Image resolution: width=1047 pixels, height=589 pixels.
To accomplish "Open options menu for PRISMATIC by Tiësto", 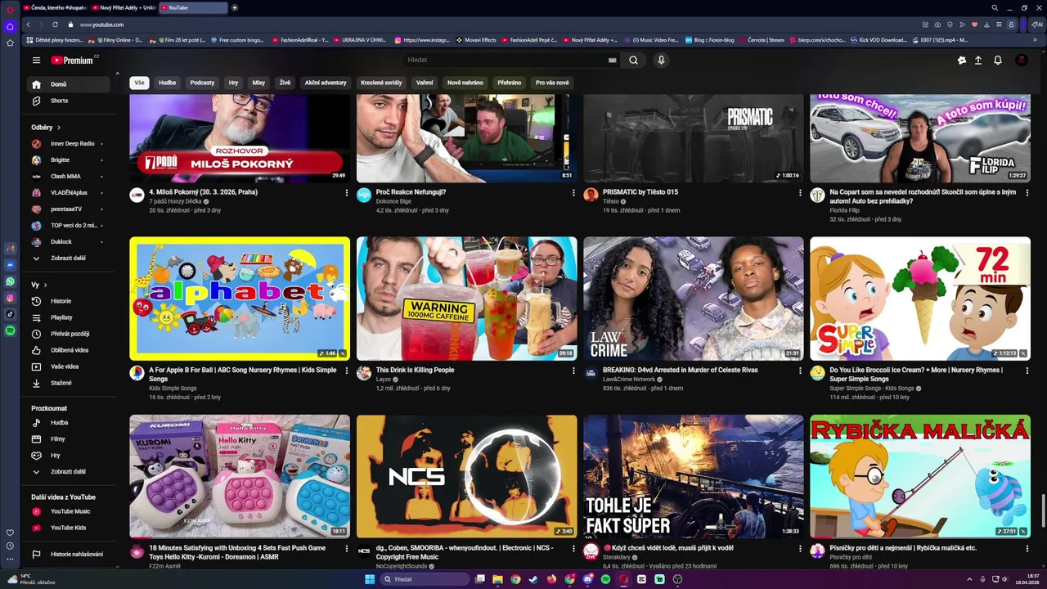I will 800,193.
